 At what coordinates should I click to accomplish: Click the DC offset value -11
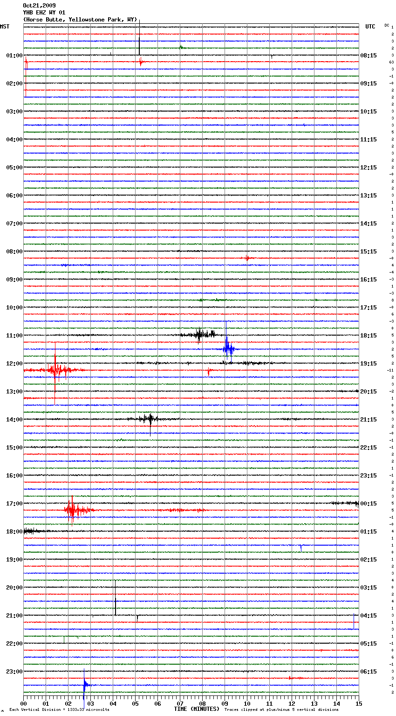pyautogui.click(x=390, y=370)
